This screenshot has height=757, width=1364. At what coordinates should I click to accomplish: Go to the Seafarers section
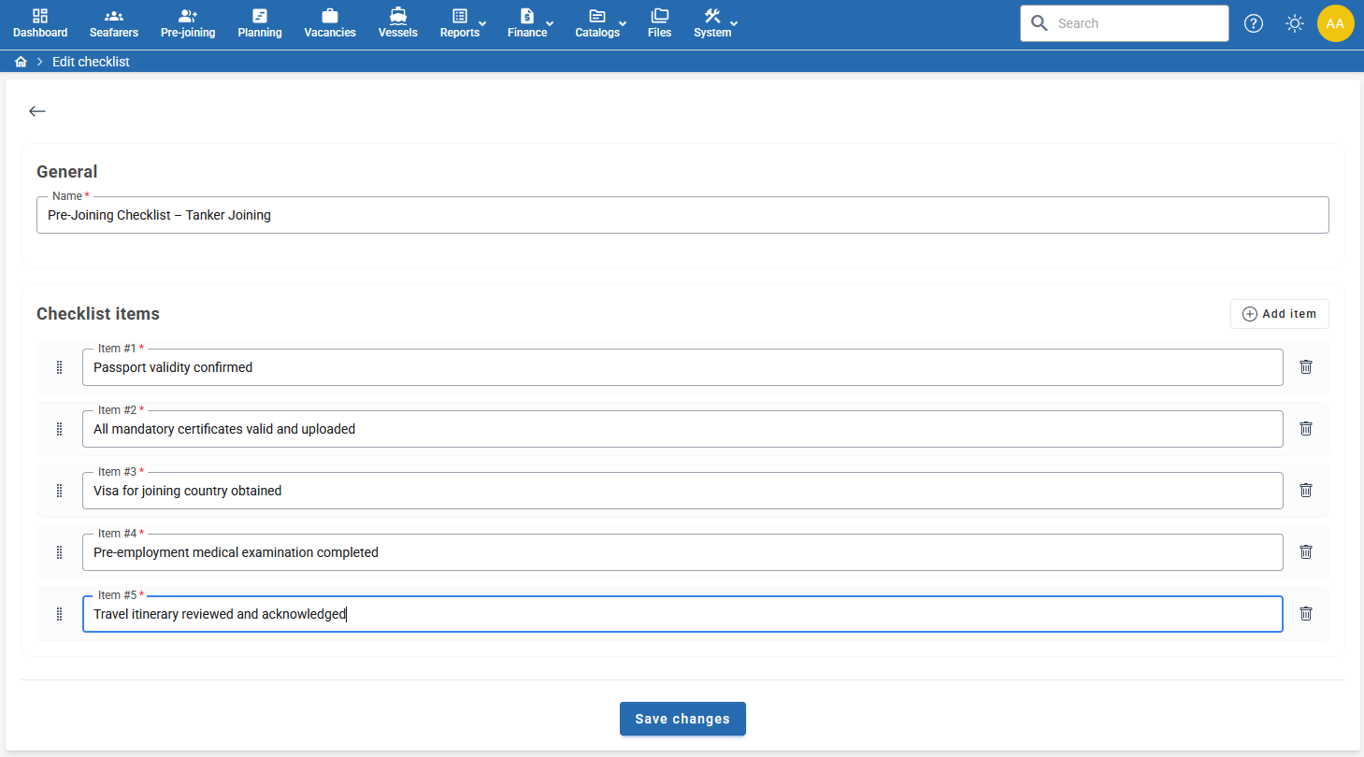click(x=114, y=23)
